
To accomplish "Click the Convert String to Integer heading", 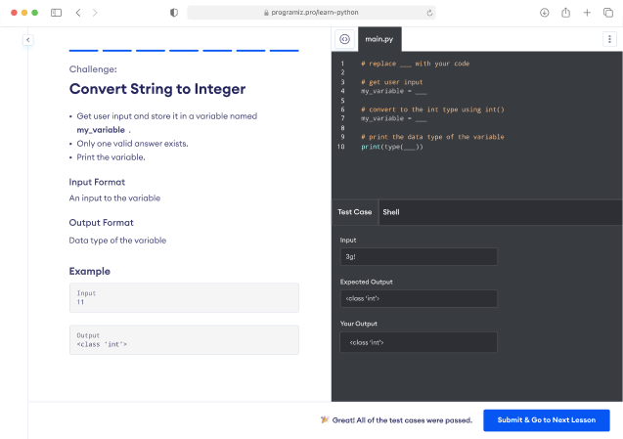I will pyautogui.click(x=157, y=89).
